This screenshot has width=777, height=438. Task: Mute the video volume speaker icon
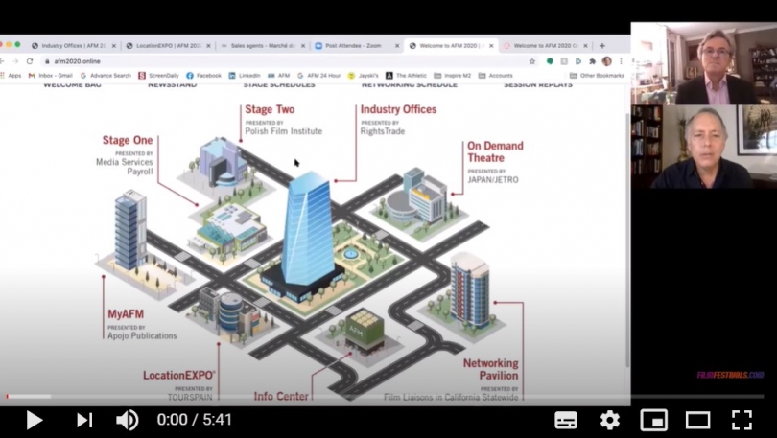point(128,420)
